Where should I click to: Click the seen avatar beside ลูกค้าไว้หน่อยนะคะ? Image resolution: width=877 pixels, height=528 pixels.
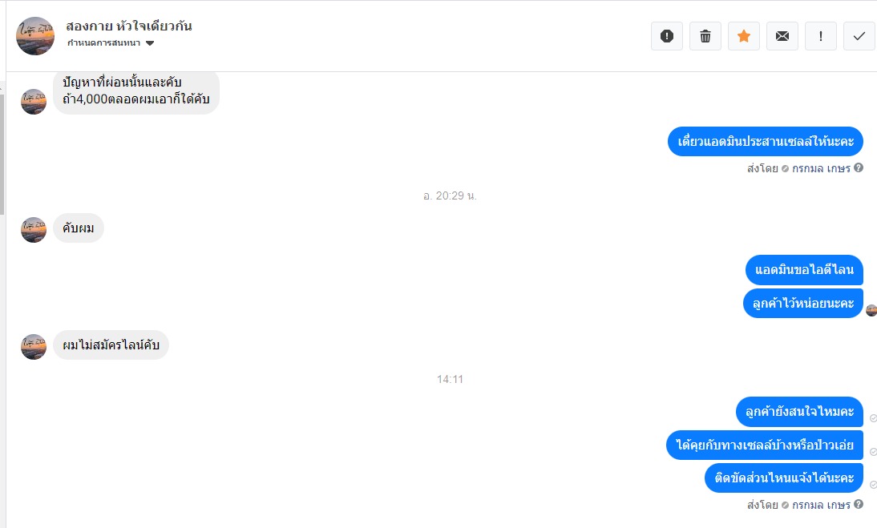[871, 311]
